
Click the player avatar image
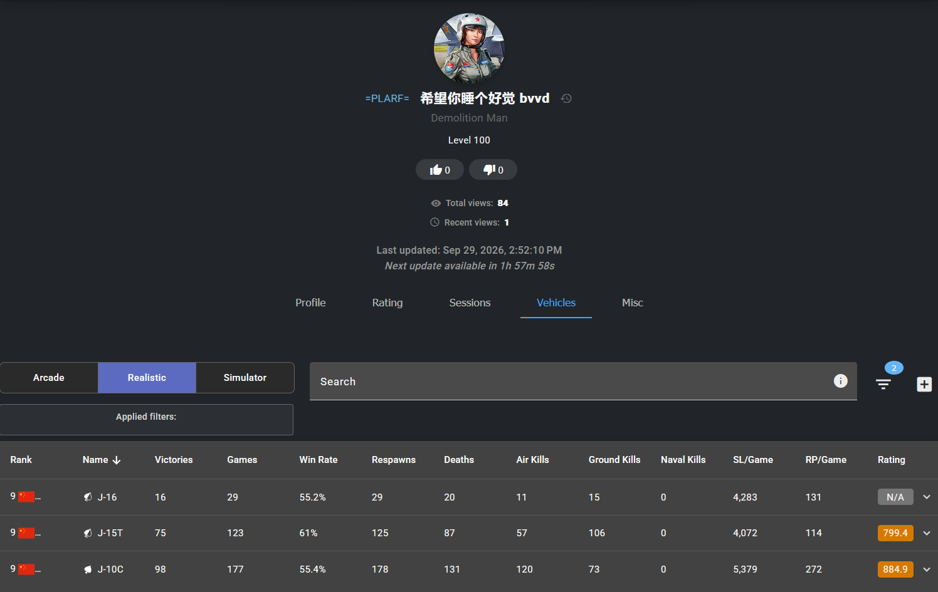click(469, 48)
